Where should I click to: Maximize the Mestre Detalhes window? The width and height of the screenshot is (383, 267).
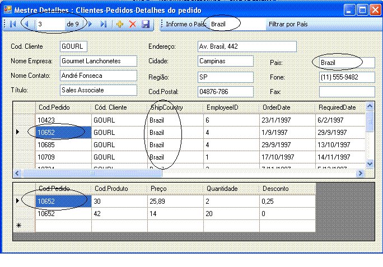pos(362,10)
